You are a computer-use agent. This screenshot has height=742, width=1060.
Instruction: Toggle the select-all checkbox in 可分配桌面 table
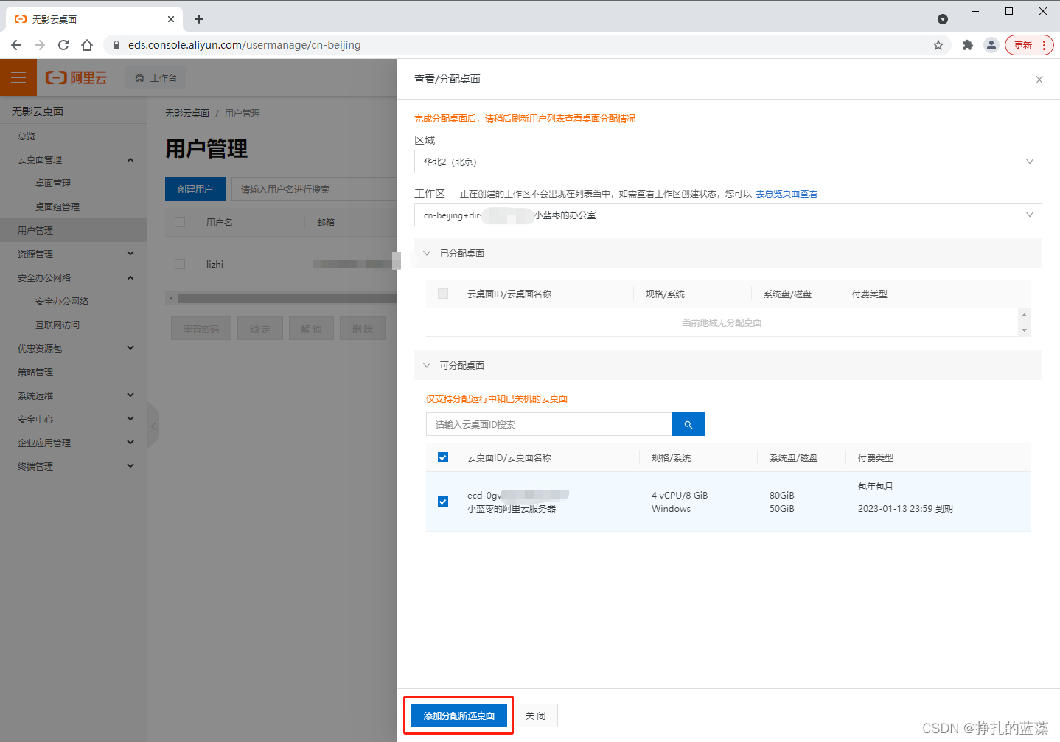(x=442, y=457)
